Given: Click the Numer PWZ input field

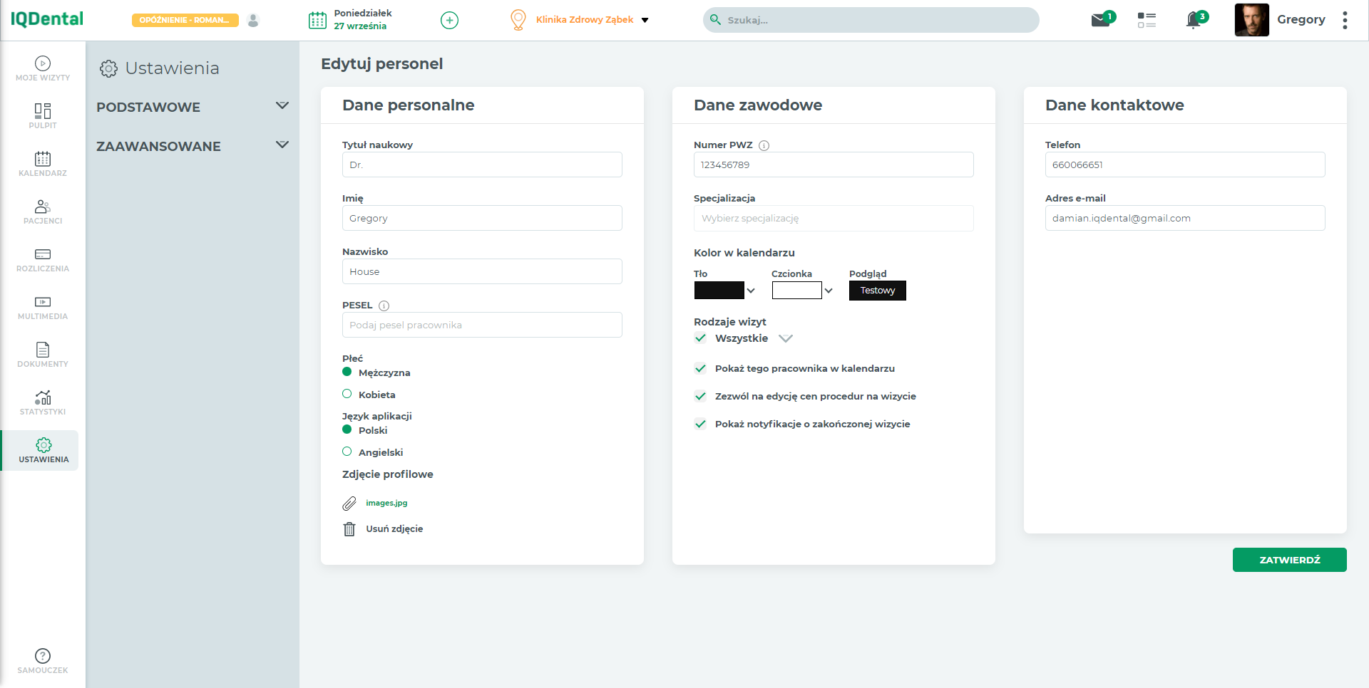Looking at the screenshot, I should (x=834, y=165).
